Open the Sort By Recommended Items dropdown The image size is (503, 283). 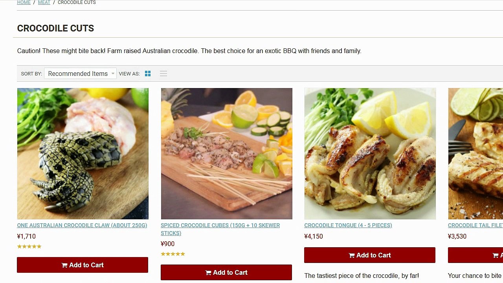[x=80, y=74]
